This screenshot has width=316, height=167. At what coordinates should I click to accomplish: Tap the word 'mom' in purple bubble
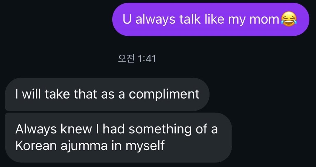coord(264,19)
